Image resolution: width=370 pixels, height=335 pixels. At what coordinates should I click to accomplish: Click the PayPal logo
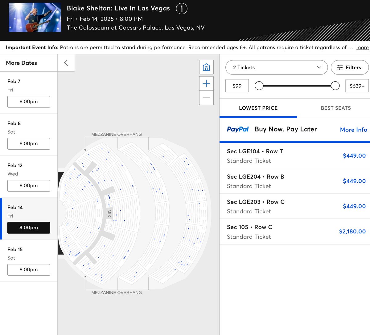tap(238, 129)
